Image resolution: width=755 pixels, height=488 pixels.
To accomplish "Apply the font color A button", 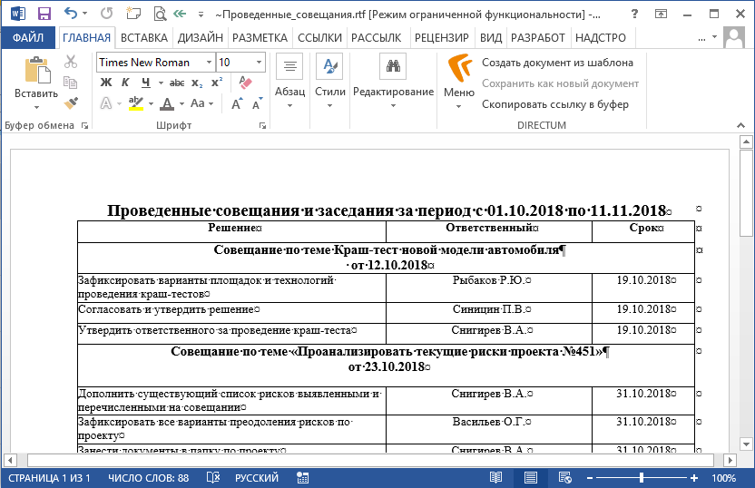I will (x=167, y=103).
